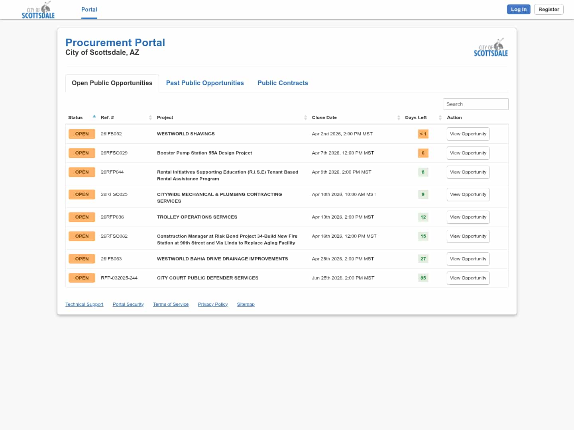Sort by Close Date column arrows
Image resolution: width=574 pixels, height=430 pixels.
click(399, 117)
